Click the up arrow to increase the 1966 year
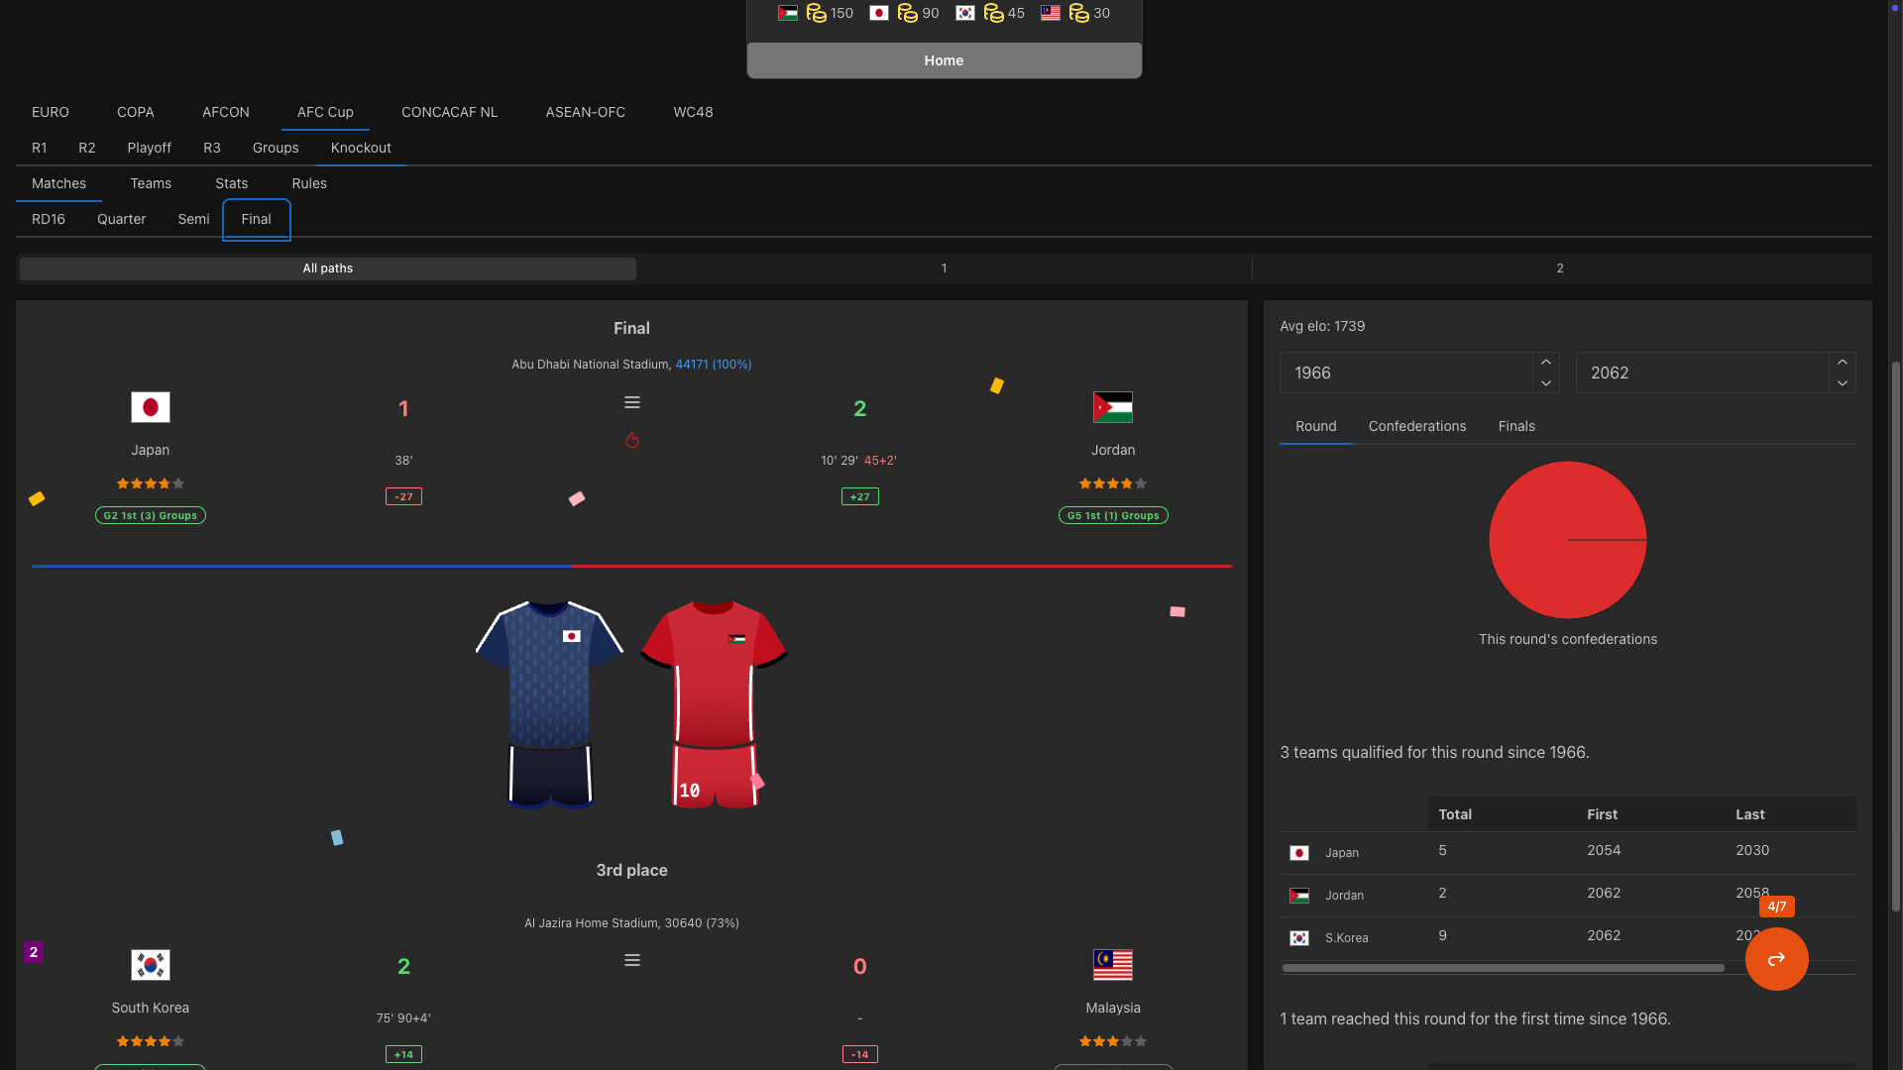 point(1546,365)
